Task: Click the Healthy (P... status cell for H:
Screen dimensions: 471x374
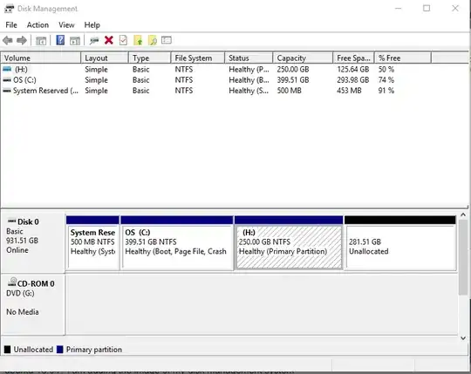Action: coord(249,70)
